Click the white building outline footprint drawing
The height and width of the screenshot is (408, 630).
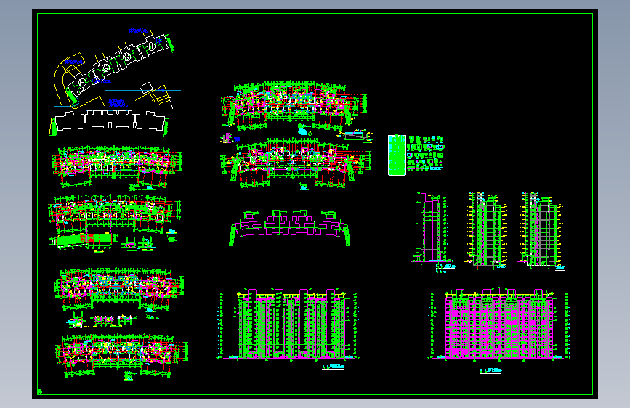[109, 121]
